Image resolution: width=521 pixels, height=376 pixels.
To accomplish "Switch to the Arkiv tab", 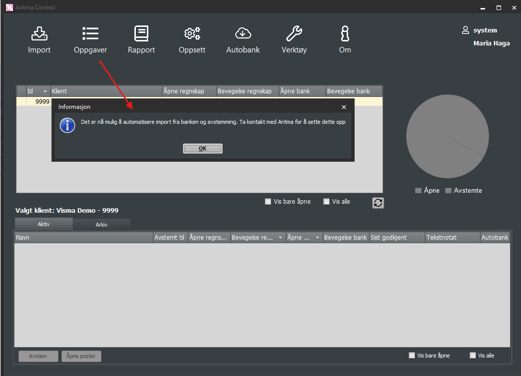I will (x=102, y=224).
